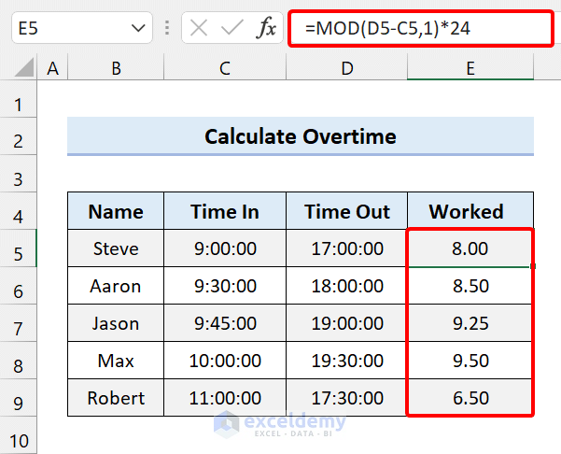The height and width of the screenshot is (454, 561).
Task: Select the Worked cell showing 9.25
Action: 470,323
